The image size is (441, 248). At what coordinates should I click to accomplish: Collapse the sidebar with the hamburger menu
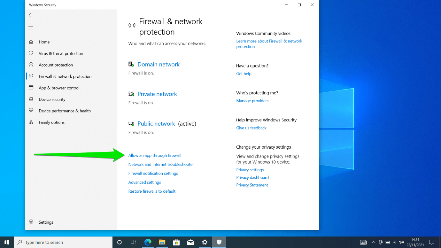tap(31, 27)
